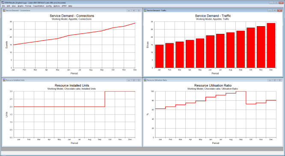Click the Service Demand - Connections chart title

tap(72, 16)
